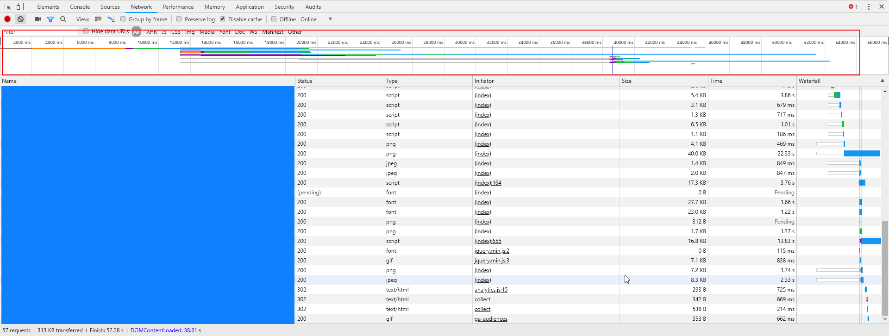Filter requests by Img type
The width and height of the screenshot is (889, 336).
(190, 32)
